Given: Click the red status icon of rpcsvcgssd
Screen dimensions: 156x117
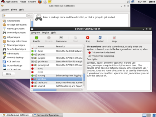Looking at the screenshot, I should (x=32, y=65).
